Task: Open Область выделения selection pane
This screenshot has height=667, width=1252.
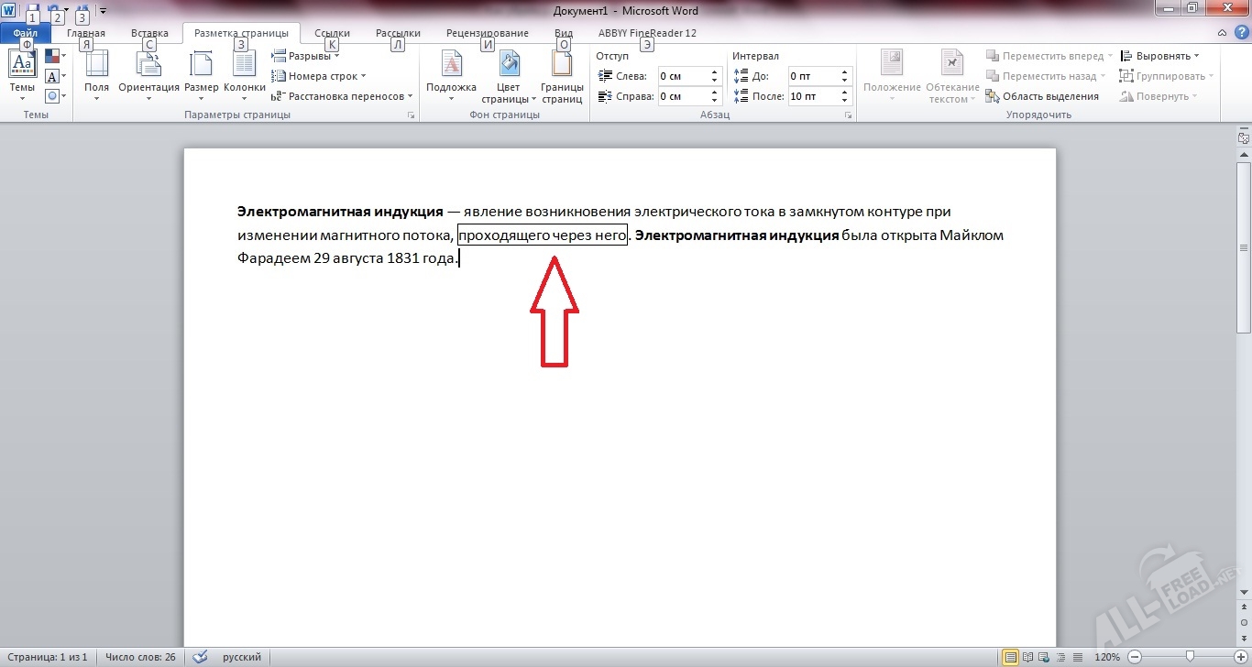Action: [1042, 96]
